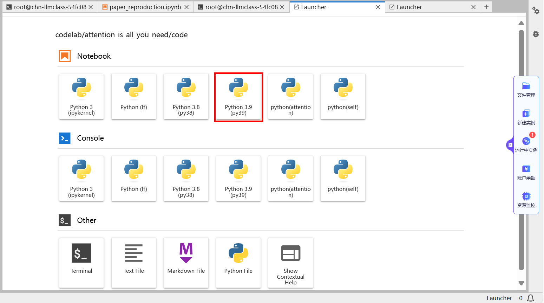
Task: Create a new Markdown File
Action: click(x=186, y=262)
